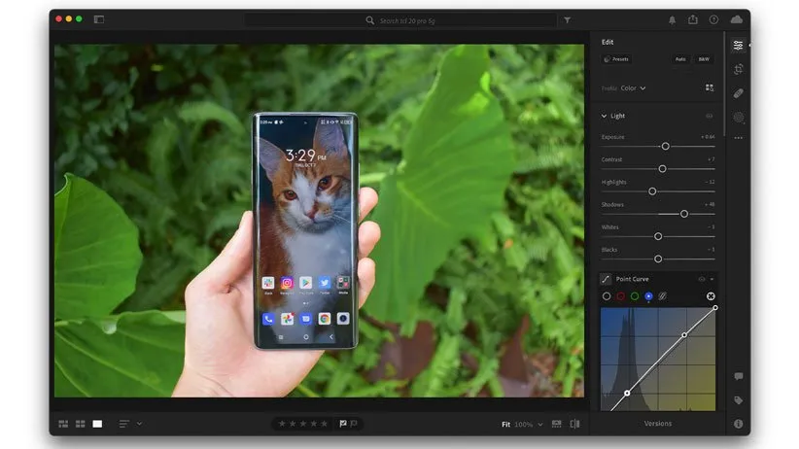Click the Share export icon
This screenshot has height=449, width=799.
coord(693,19)
